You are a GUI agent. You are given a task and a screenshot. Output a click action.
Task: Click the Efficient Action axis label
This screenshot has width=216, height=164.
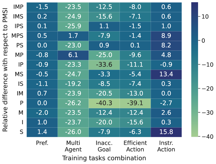(x=135, y=146)
